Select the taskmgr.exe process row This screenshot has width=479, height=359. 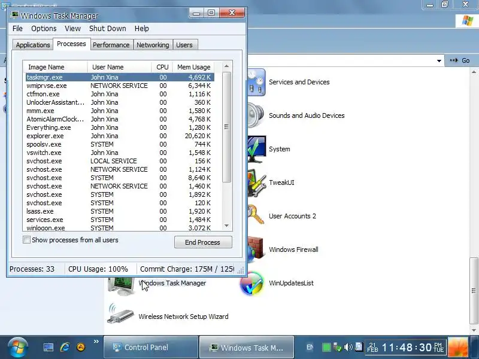(x=120, y=77)
